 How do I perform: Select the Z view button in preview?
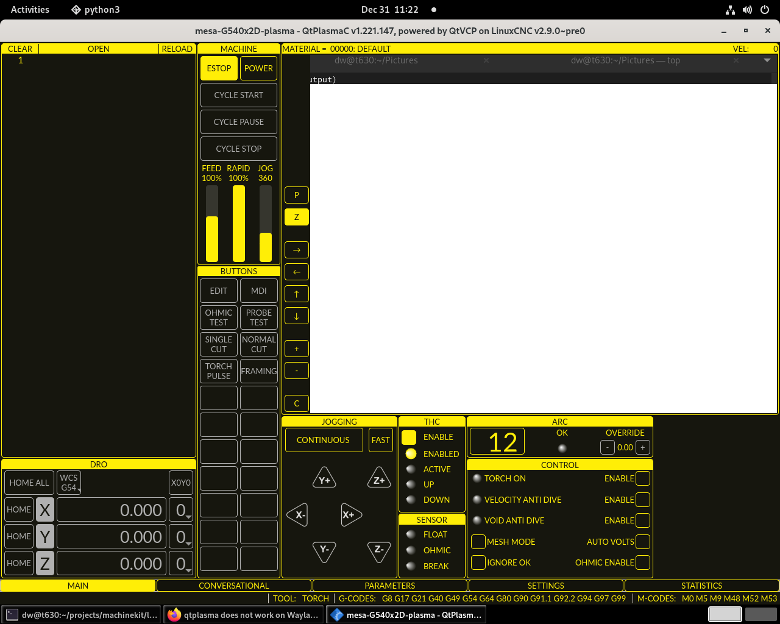297,217
